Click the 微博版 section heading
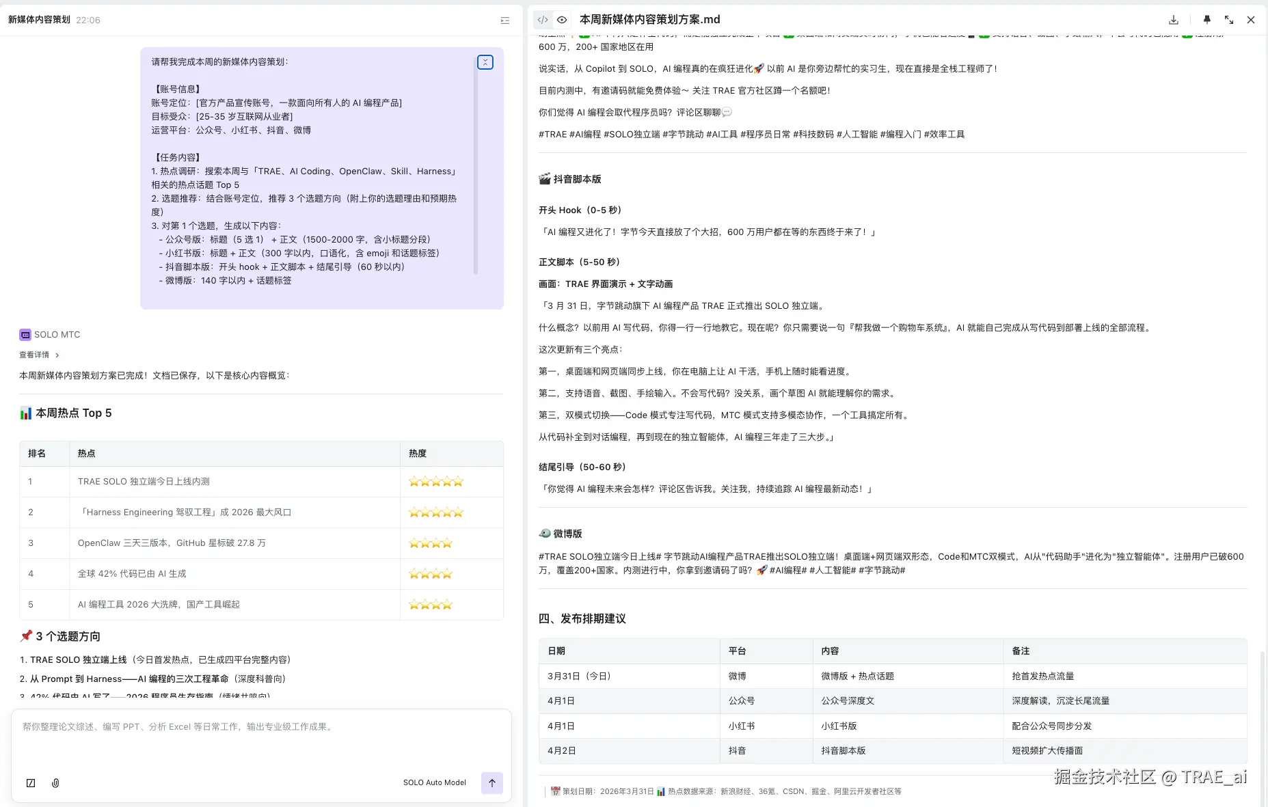The width and height of the screenshot is (1268, 807). (x=561, y=534)
